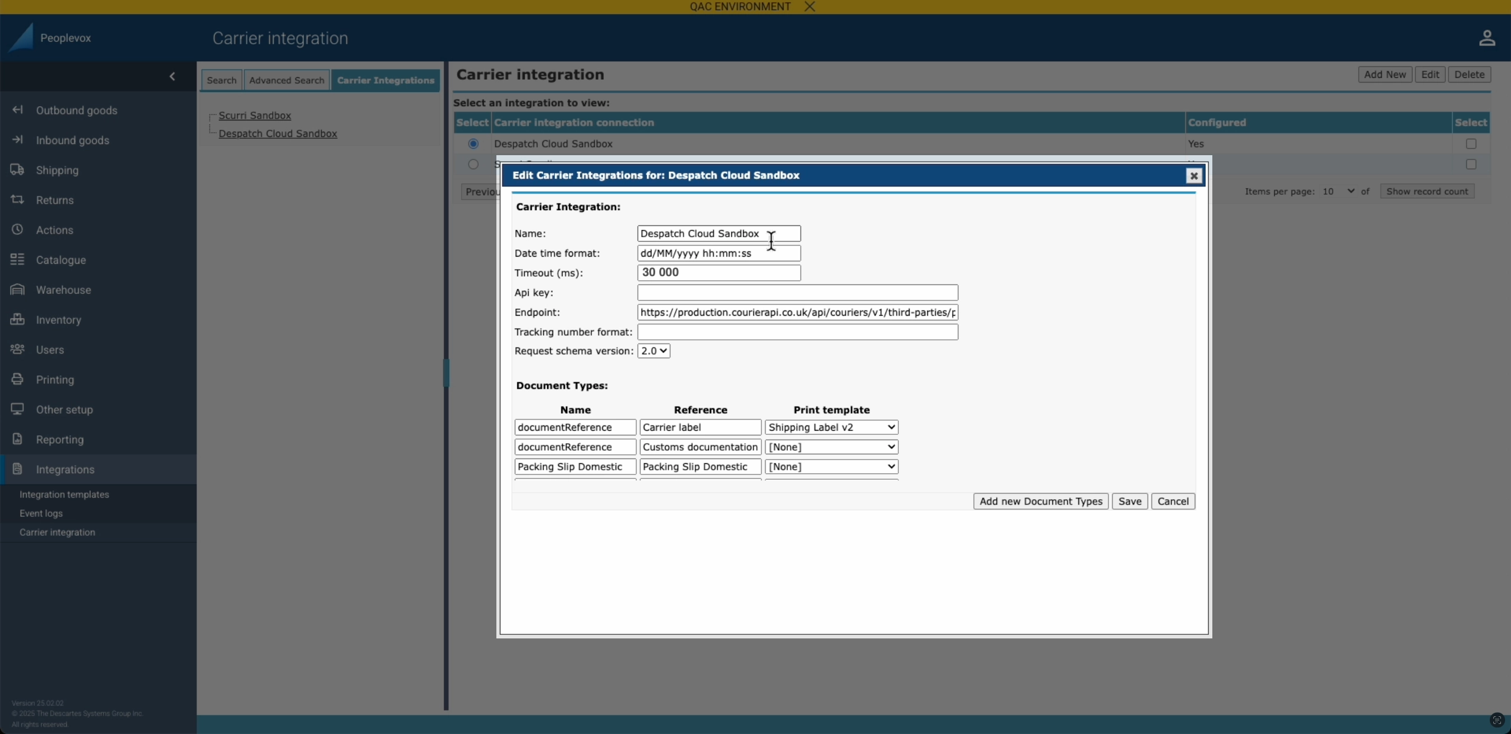
Task: Click the Warehouse building icon
Action: [x=18, y=289]
